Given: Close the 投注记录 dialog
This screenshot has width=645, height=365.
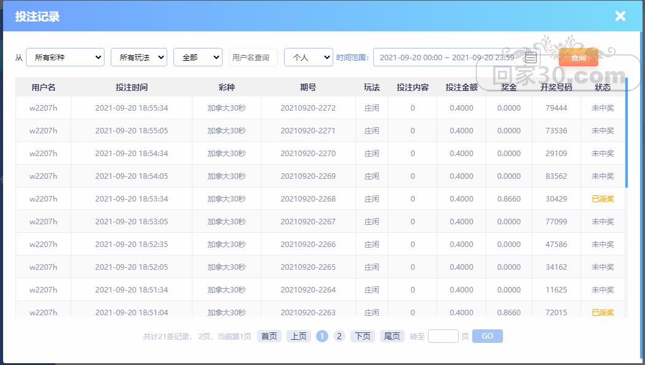Looking at the screenshot, I should click(620, 16).
